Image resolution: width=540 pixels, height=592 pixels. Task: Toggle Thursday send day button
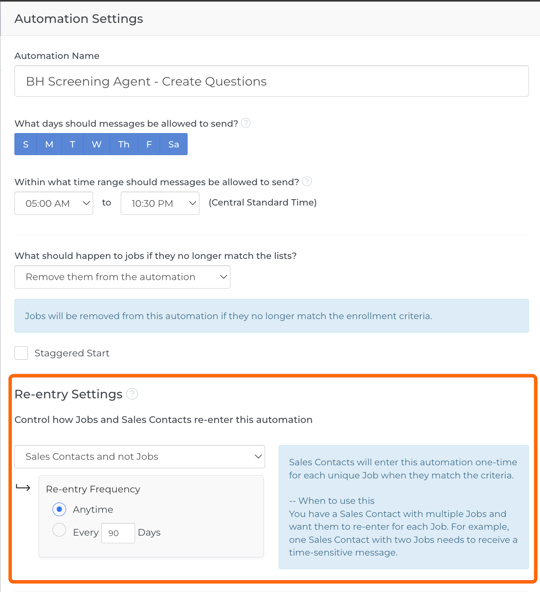tap(124, 144)
